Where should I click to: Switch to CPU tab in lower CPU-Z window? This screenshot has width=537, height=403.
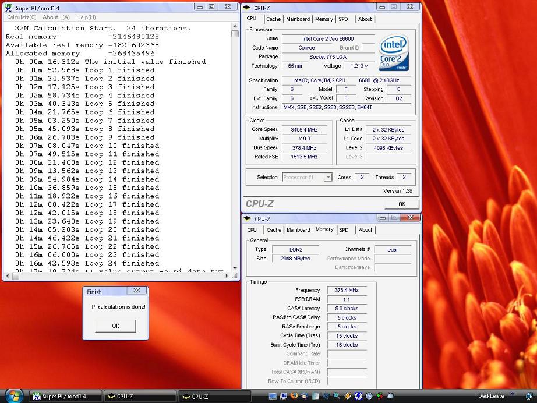pyautogui.click(x=252, y=230)
